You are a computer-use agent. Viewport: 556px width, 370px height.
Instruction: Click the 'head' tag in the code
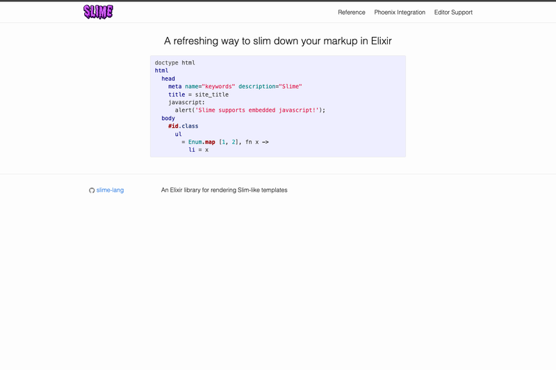coord(168,78)
